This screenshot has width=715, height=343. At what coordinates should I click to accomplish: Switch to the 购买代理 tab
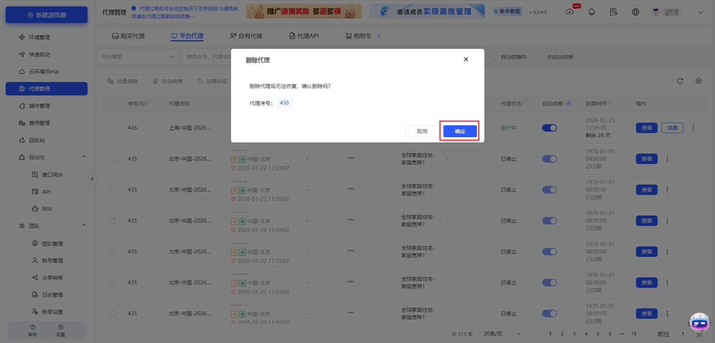click(x=128, y=35)
